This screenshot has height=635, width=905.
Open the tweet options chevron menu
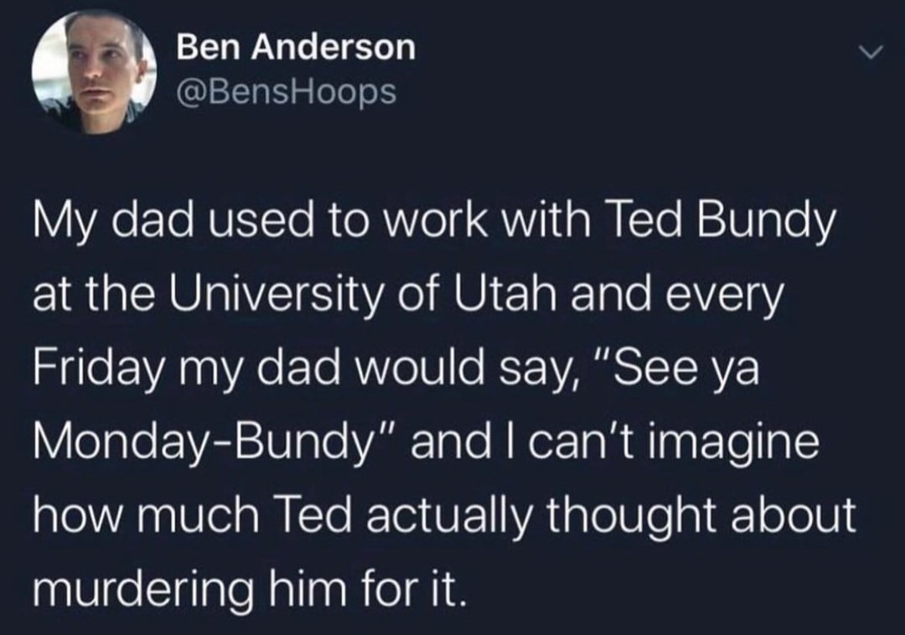872,54
